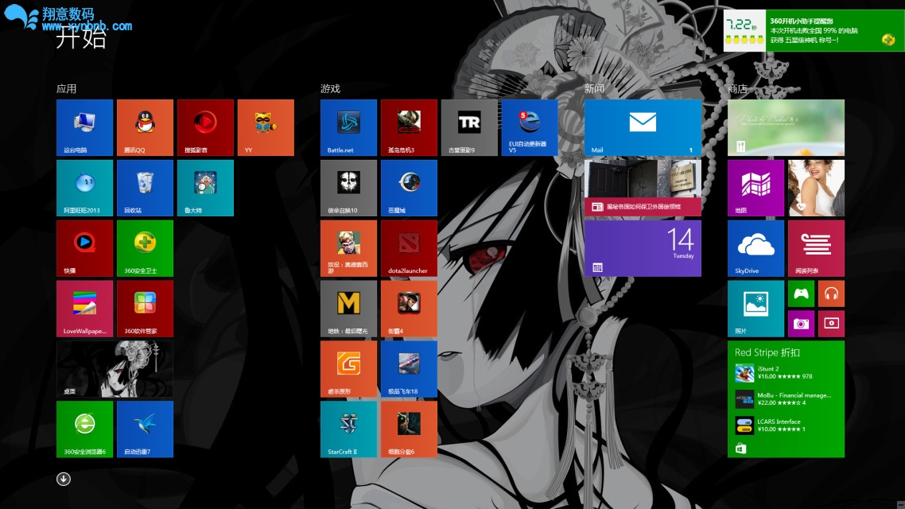Open the 回收站 recycle bin tile

(x=145, y=188)
